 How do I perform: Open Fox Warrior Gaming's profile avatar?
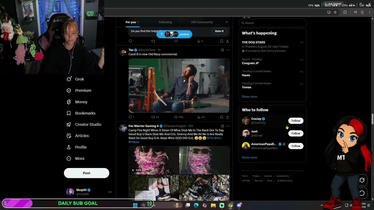point(123,128)
